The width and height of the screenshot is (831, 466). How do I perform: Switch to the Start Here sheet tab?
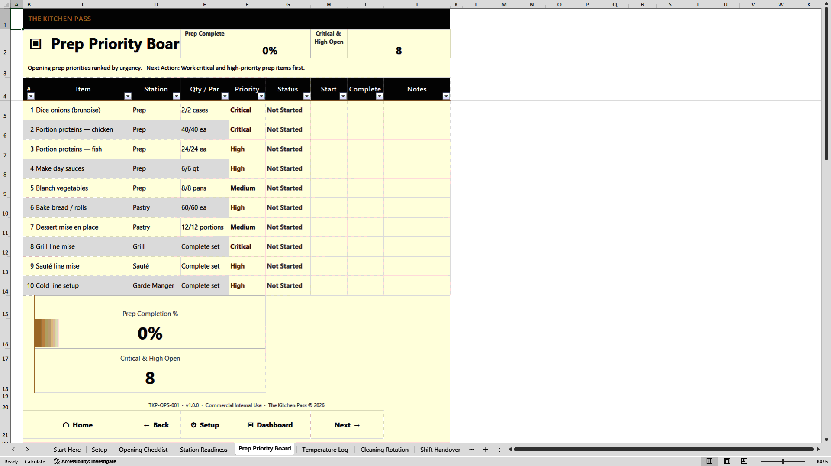click(x=67, y=450)
